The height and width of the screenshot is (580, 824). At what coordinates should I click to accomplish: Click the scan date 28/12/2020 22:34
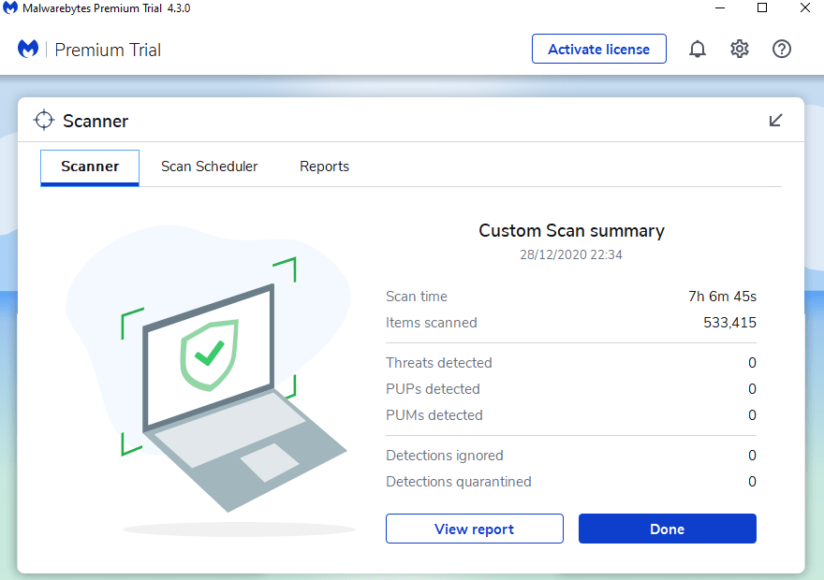point(571,254)
